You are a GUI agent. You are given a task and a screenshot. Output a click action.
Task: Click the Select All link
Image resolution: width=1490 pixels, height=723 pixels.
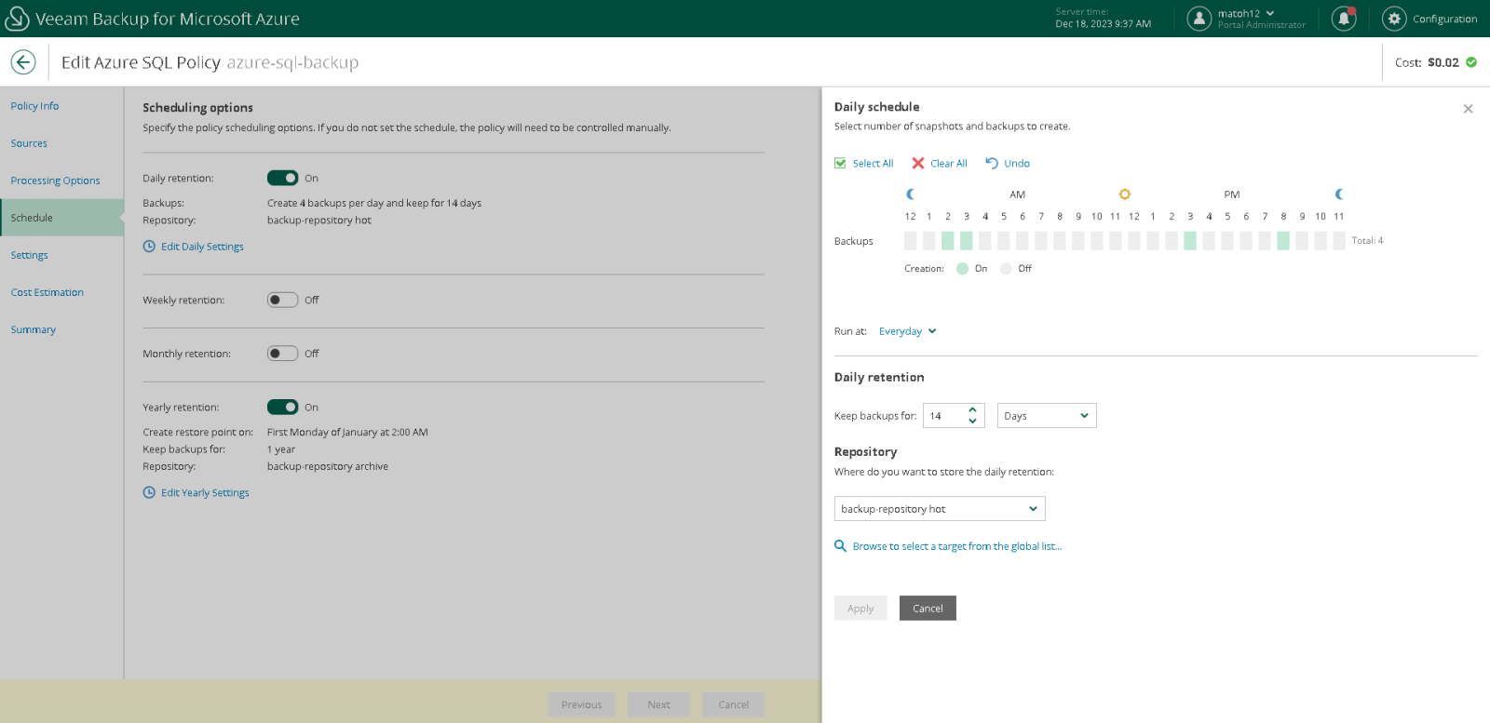pos(873,163)
